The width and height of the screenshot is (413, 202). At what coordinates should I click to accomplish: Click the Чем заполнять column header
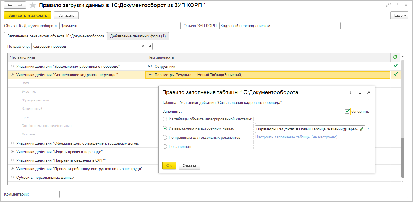pos(268,57)
